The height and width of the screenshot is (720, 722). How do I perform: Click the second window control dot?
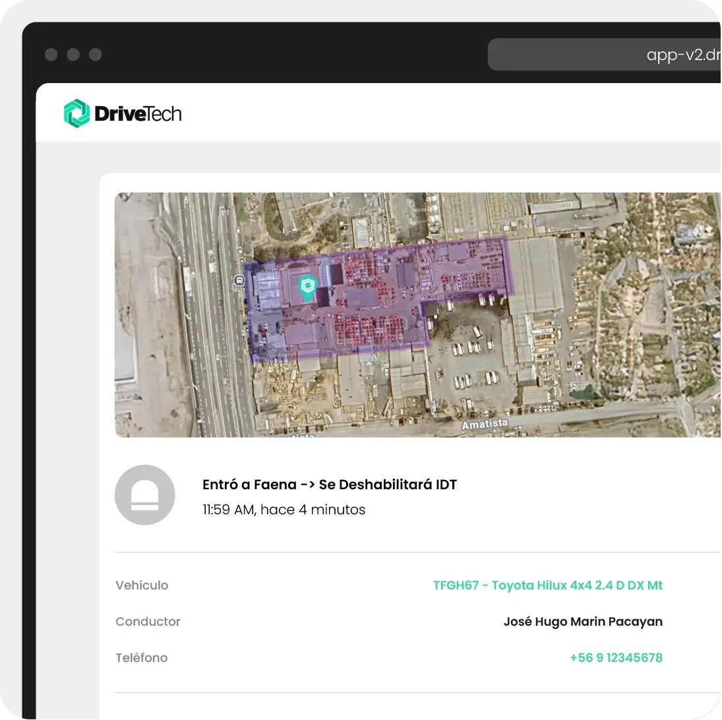click(x=73, y=54)
